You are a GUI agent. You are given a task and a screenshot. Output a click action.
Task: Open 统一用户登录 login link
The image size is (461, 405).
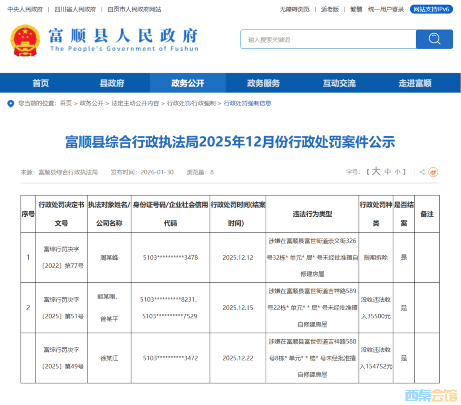(386, 9)
